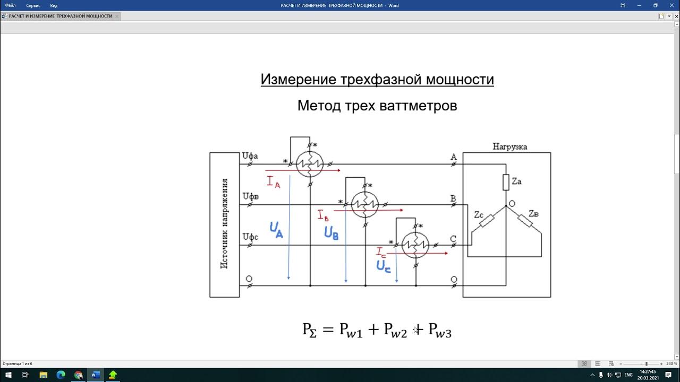Click the scrollbar down arrow

click(x=677, y=357)
